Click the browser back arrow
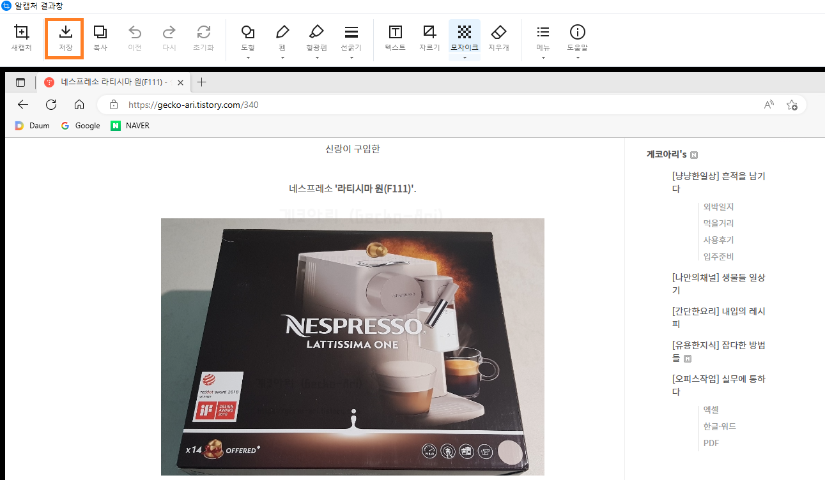 coord(23,105)
